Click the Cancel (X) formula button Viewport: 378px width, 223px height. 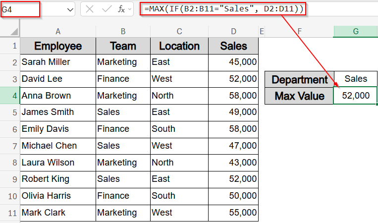coord(90,9)
